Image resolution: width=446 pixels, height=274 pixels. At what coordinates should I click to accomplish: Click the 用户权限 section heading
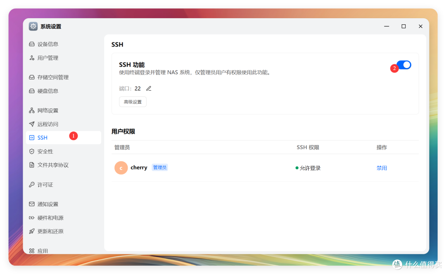[x=123, y=131]
